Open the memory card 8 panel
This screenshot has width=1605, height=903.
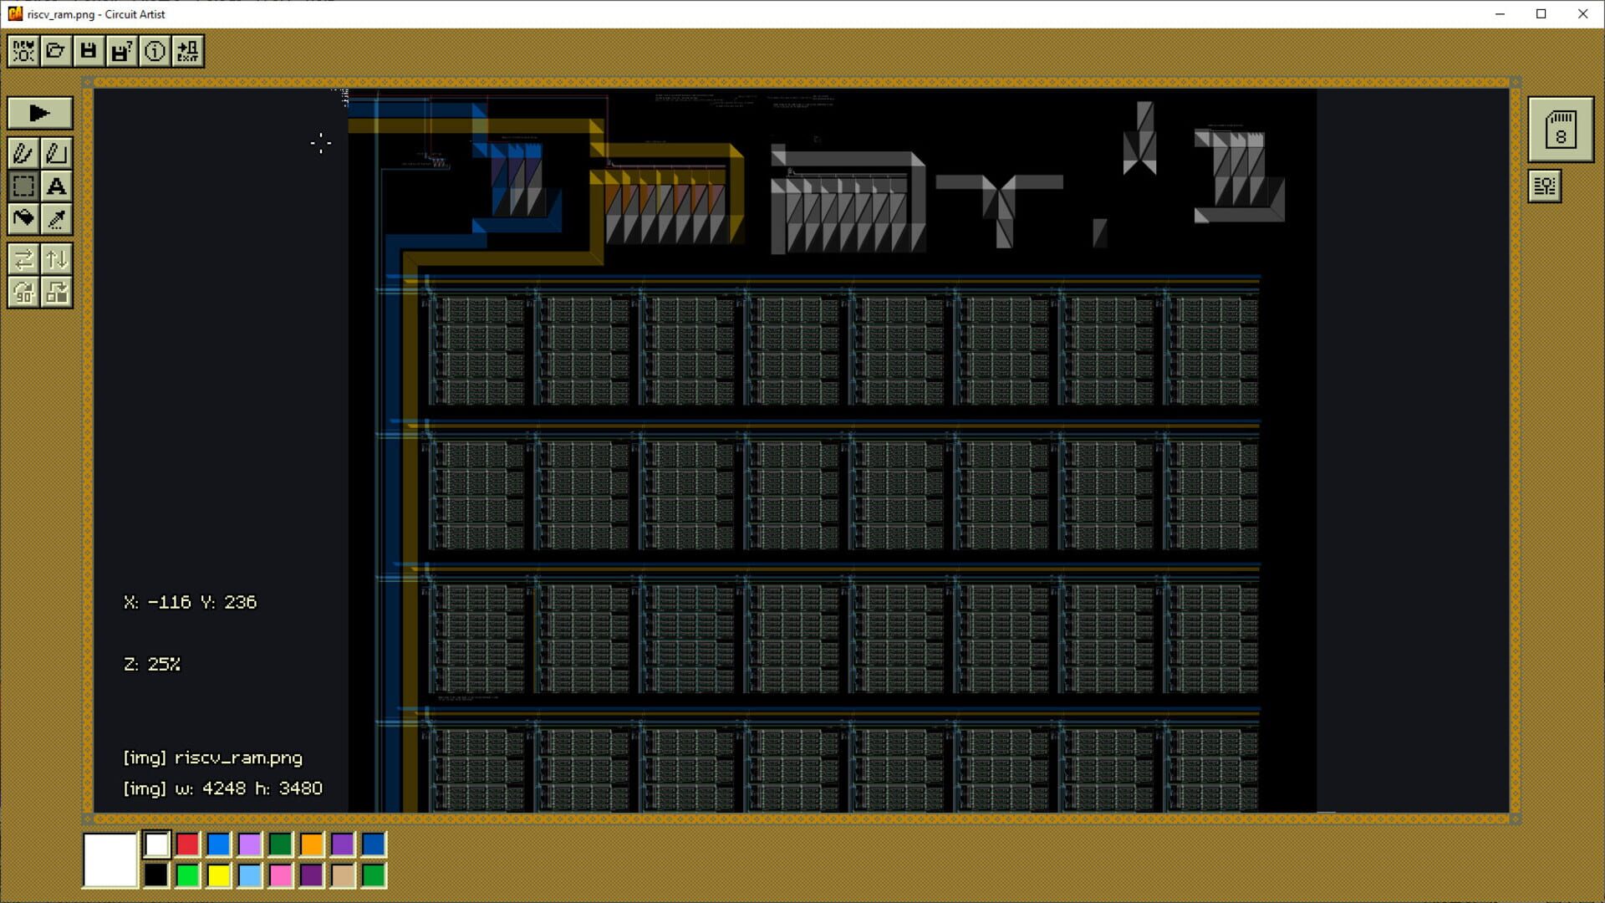click(x=1561, y=130)
